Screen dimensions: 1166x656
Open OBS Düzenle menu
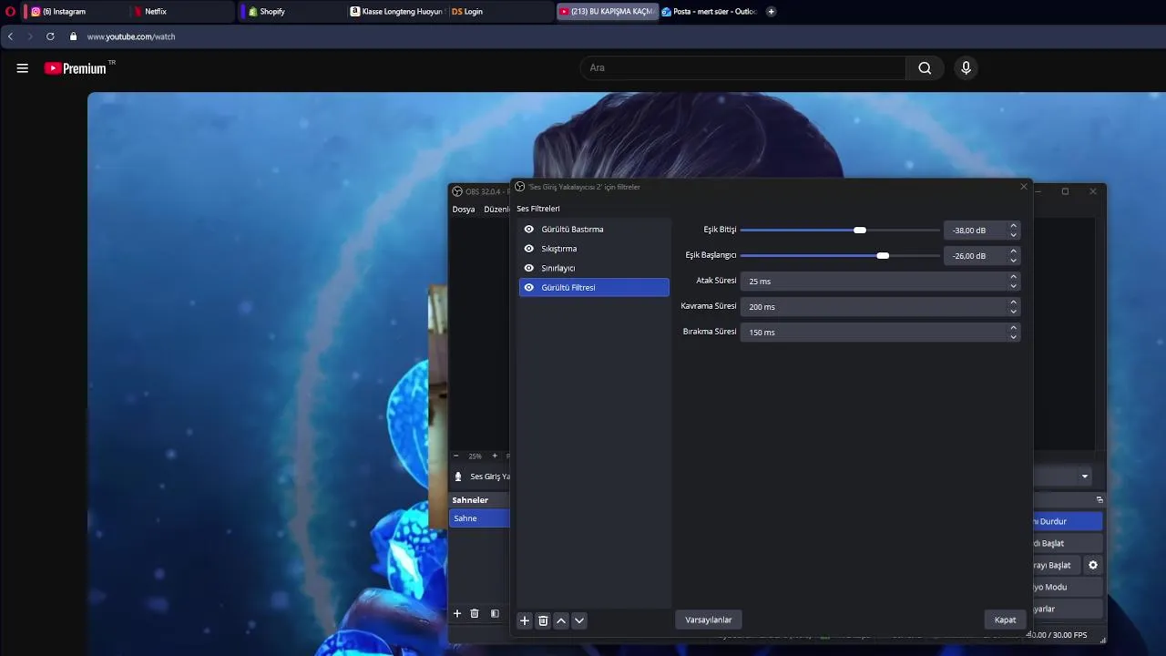pyautogui.click(x=496, y=210)
